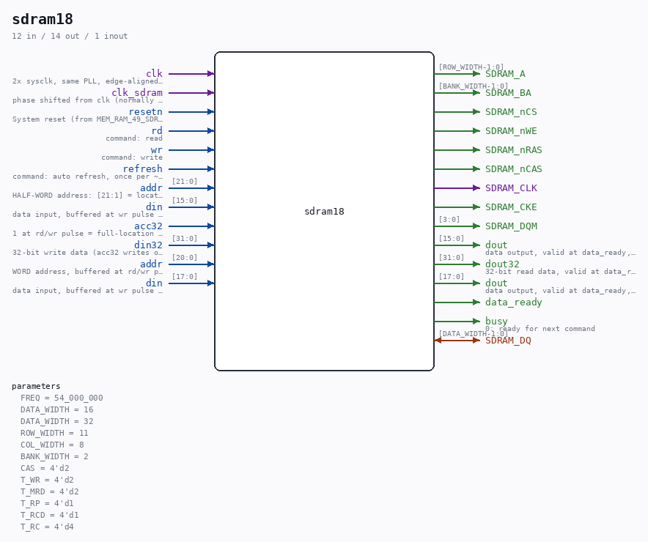This screenshot has height=542, width=648.
Task: Click the SDRAM_CKE output label
Action: (x=511, y=207)
